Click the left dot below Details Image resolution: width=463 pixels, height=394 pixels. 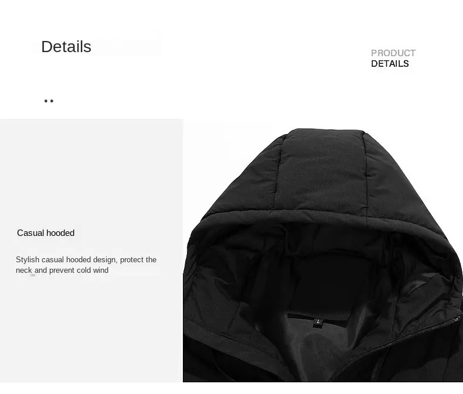tap(46, 101)
